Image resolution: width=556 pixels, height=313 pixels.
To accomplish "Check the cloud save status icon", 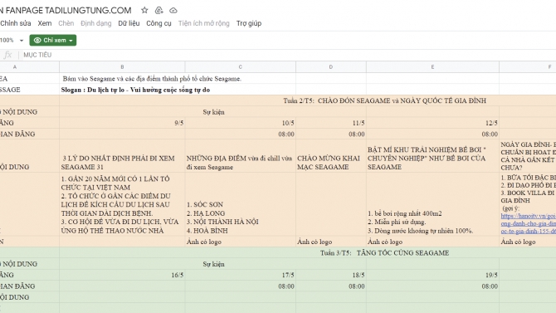I will (x=173, y=10).
